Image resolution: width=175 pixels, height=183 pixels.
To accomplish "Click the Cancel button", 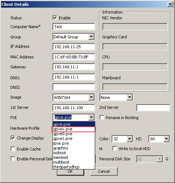I will pyautogui.click(x=104, y=171).
